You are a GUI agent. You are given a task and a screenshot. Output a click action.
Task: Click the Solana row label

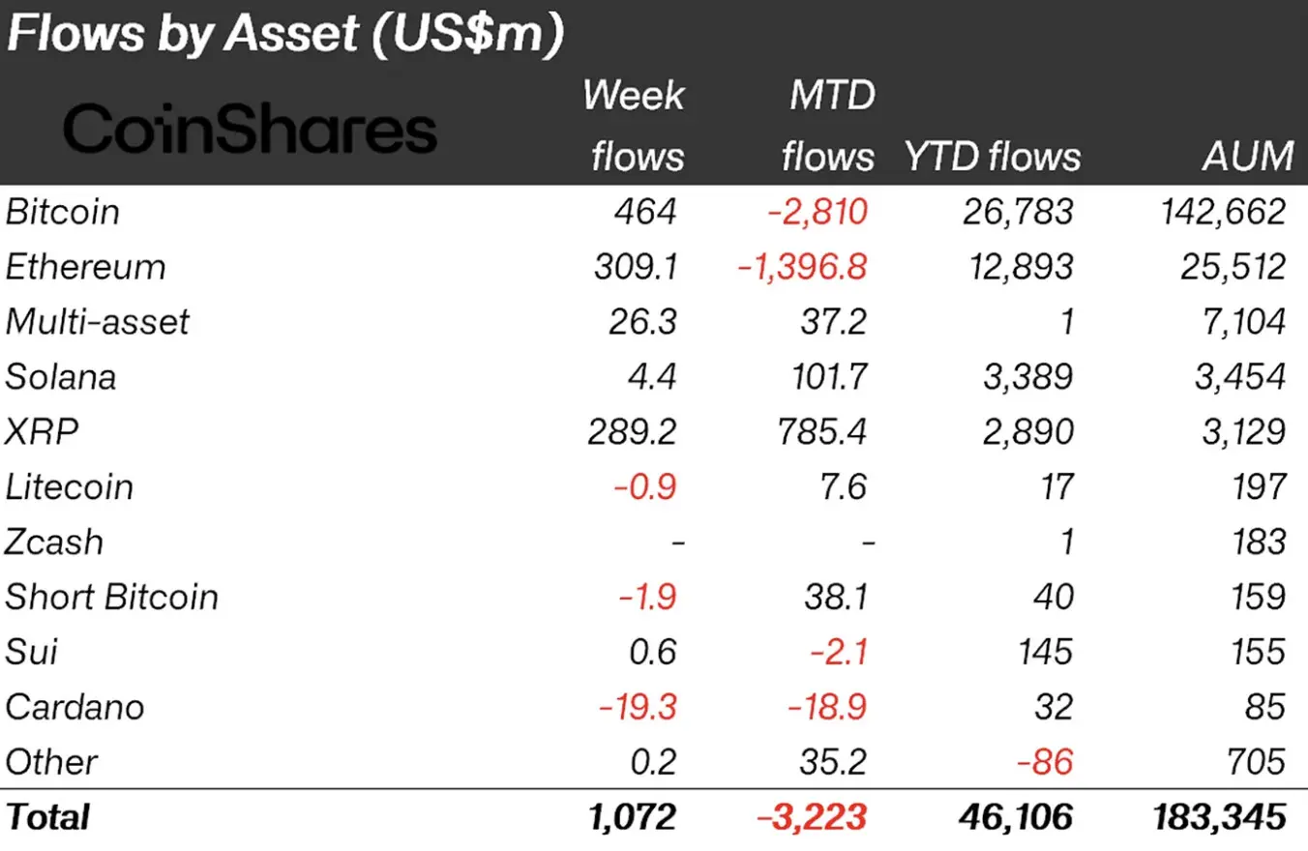tap(61, 377)
